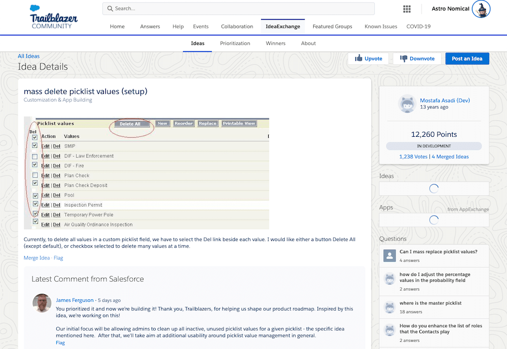Focus the Search input field
This screenshot has height=349, width=507.
[239, 9]
